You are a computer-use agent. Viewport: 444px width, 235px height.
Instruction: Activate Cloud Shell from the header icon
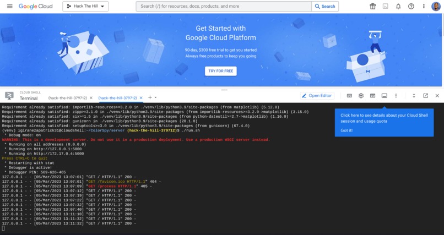[x=386, y=6]
